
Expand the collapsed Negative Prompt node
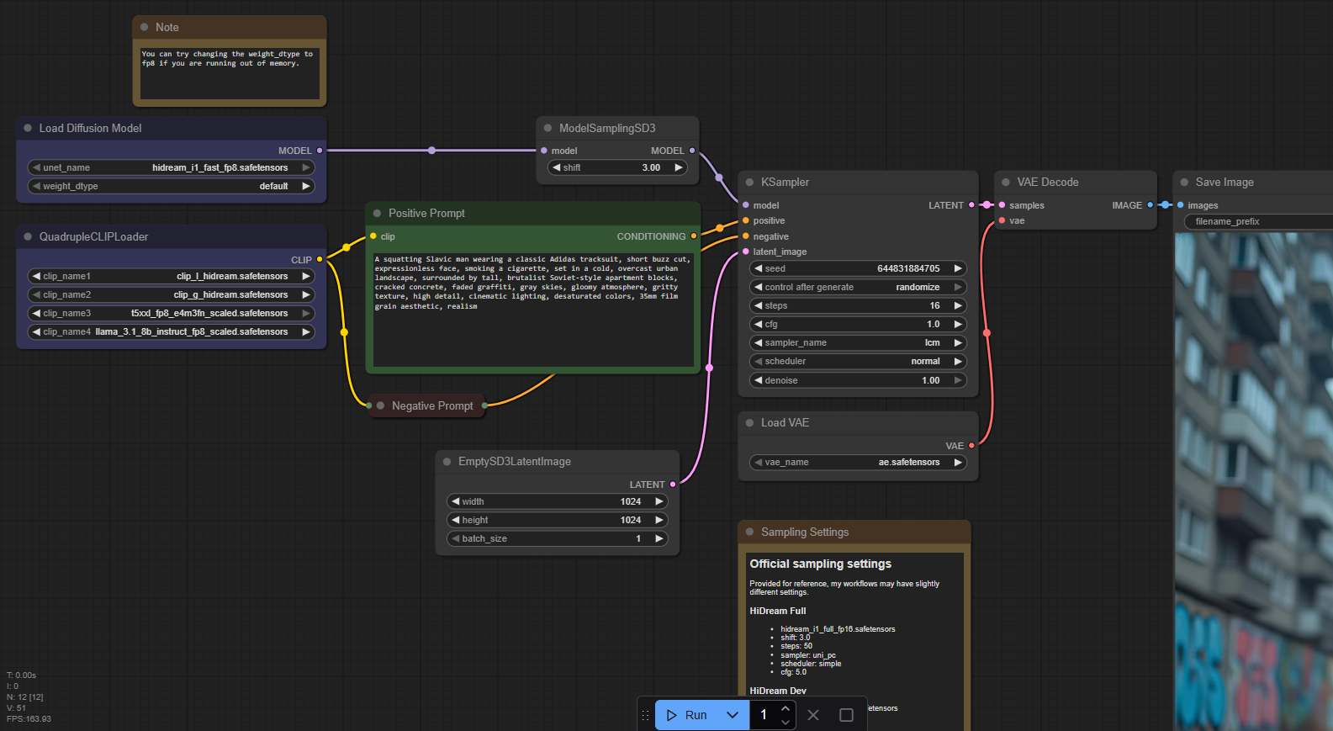click(x=380, y=406)
